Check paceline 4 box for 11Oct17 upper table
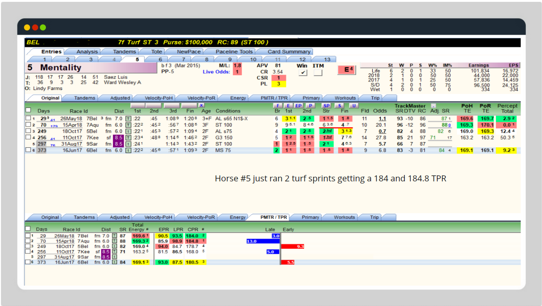Screen dimensions: 542x306 click(28, 138)
